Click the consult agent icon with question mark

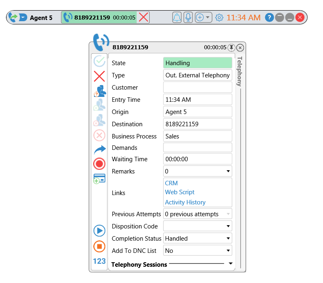point(100,91)
